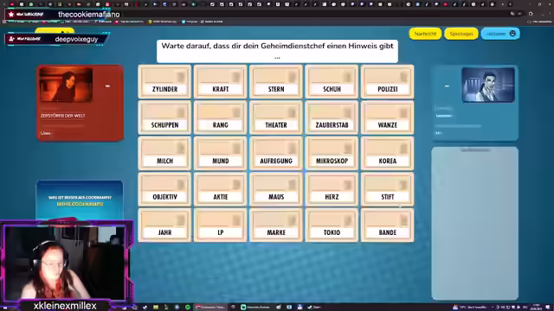The width and height of the screenshot is (554, 311).
Task: Open the 'Mehr Codenames' promo banner
Action: pos(80,200)
